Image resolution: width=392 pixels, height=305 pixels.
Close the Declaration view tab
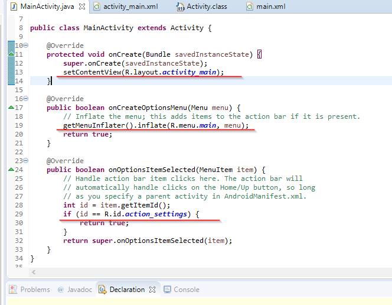click(152, 290)
